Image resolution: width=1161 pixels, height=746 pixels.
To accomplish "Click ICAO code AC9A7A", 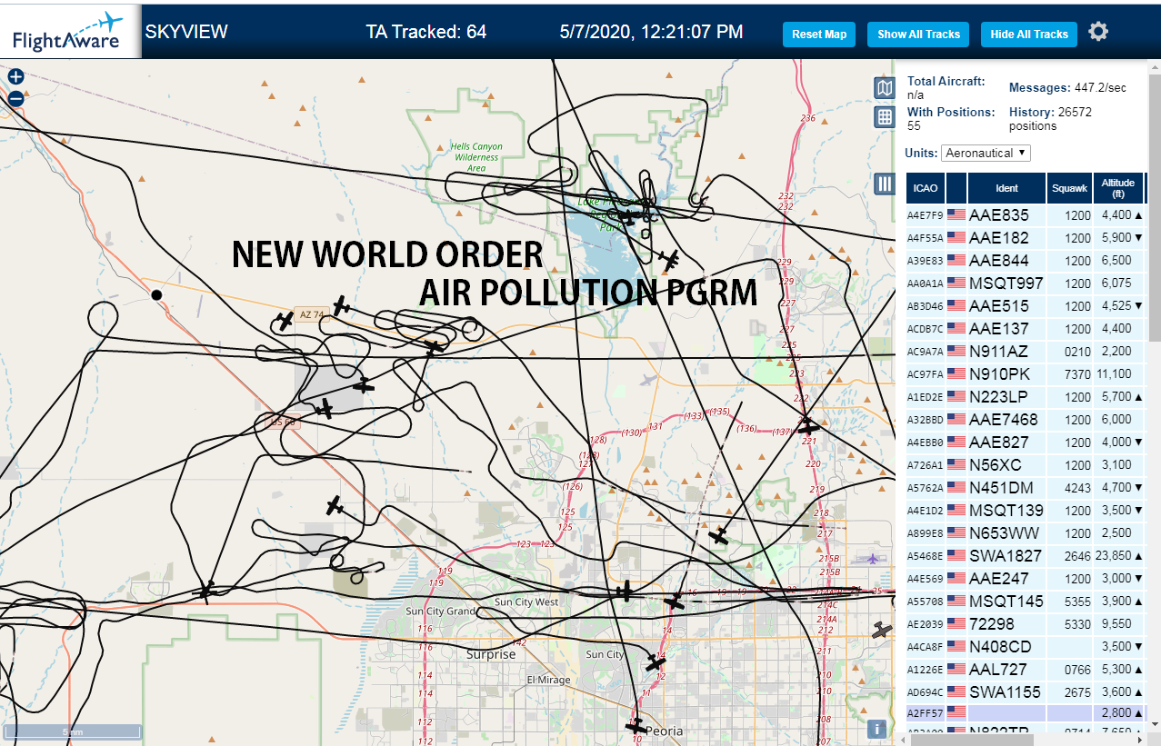I will (925, 352).
